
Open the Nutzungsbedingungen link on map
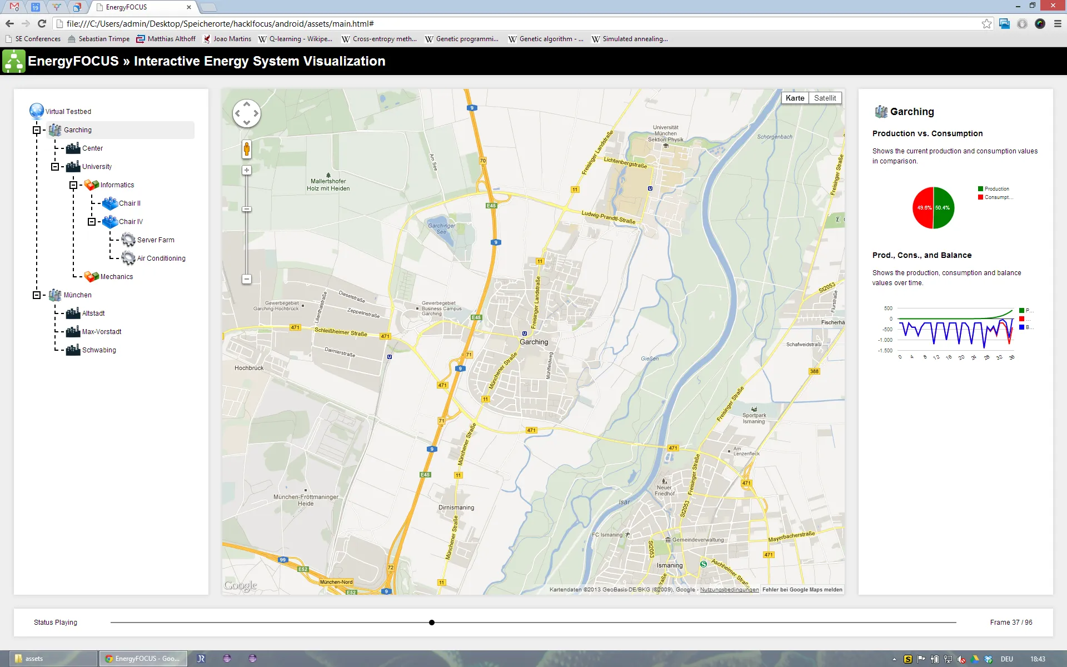pyautogui.click(x=729, y=590)
